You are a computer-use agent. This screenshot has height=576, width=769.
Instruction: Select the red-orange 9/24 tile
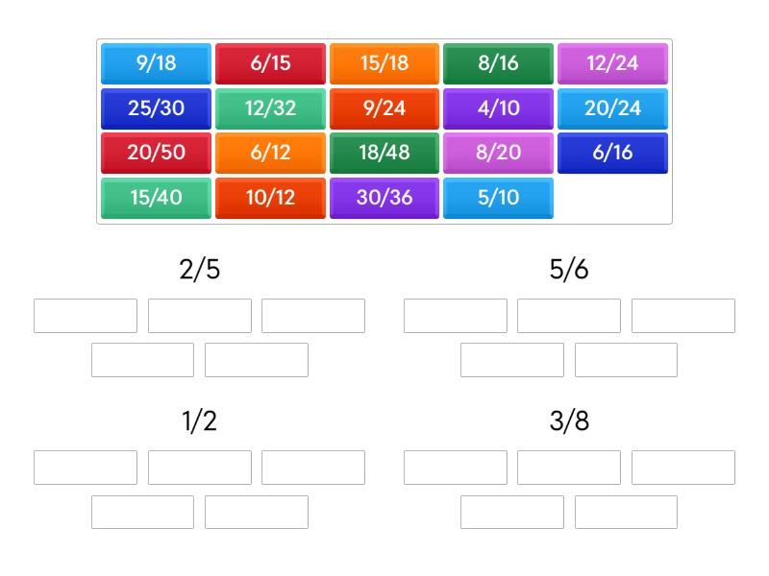click(384, 108)
